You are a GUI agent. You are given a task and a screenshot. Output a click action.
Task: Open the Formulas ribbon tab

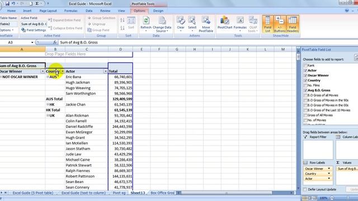point(71,11)
